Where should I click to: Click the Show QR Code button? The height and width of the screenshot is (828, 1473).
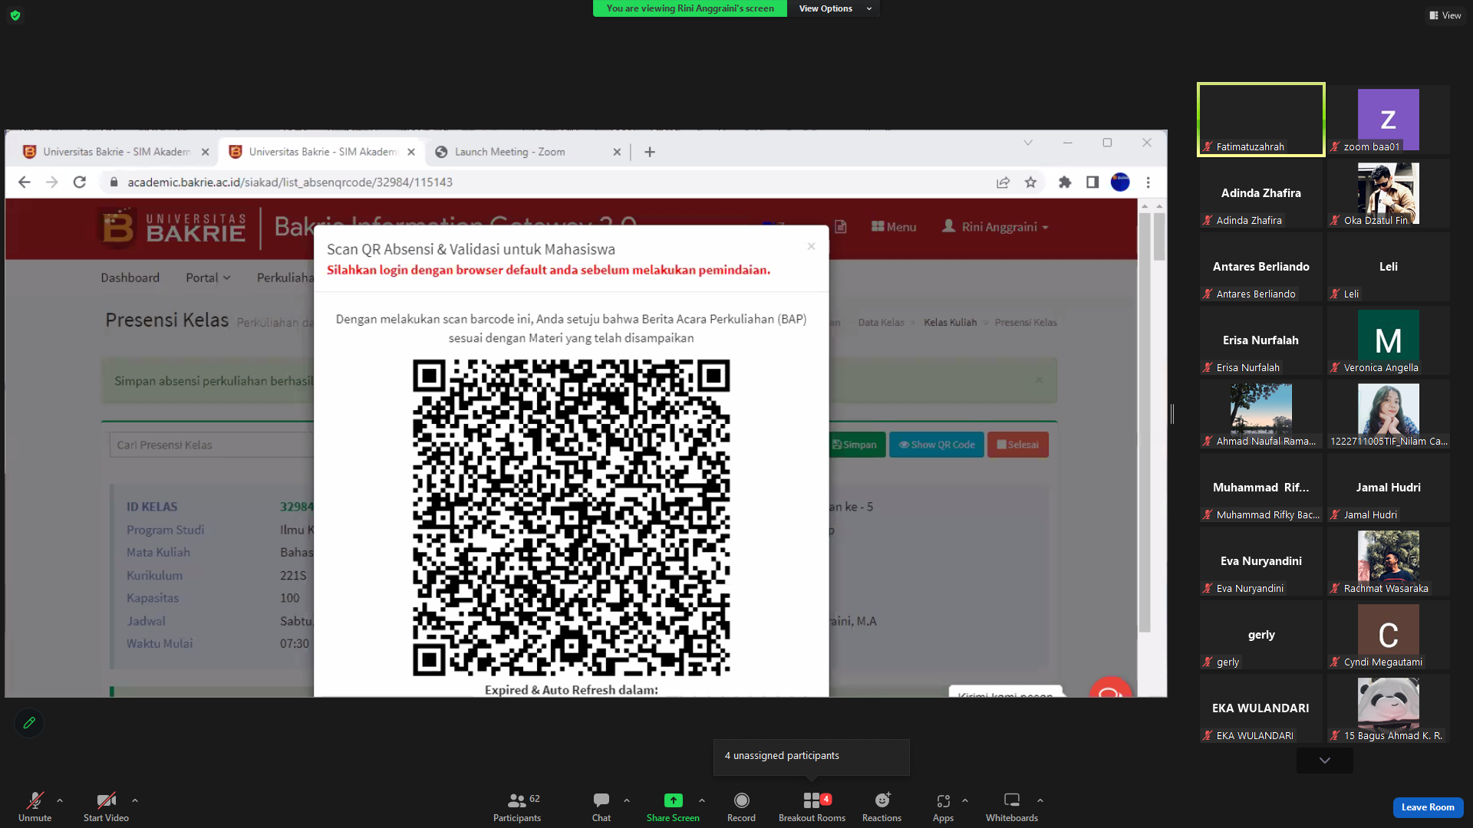(937, 445)
